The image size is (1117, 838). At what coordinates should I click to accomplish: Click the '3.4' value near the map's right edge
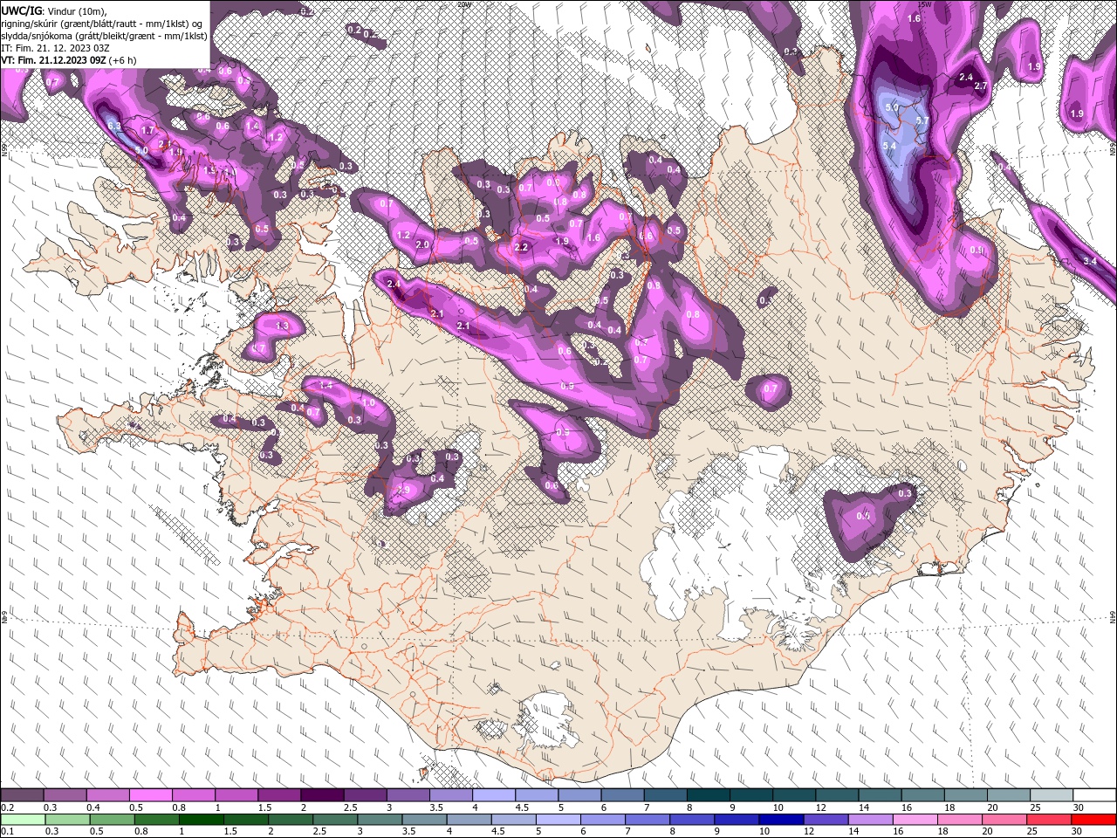(1089, 261)
